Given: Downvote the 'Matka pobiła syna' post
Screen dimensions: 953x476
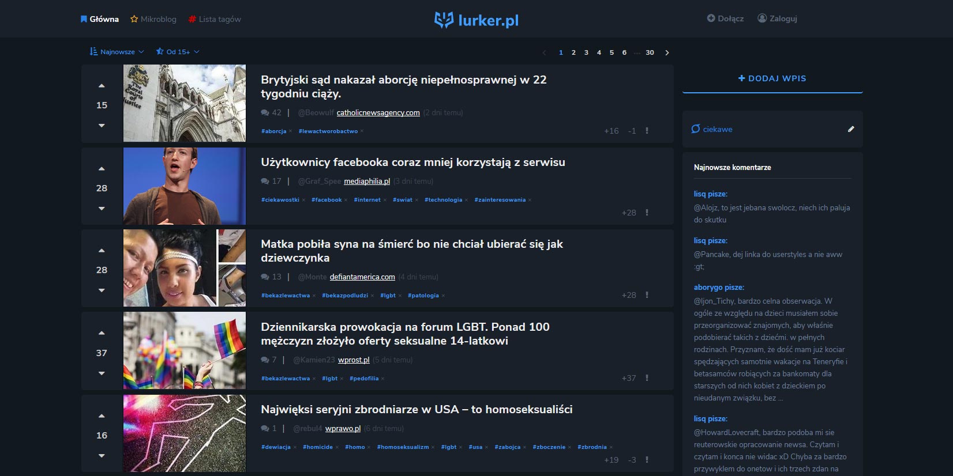Looking at the screenshot, I should pos(102,290).
